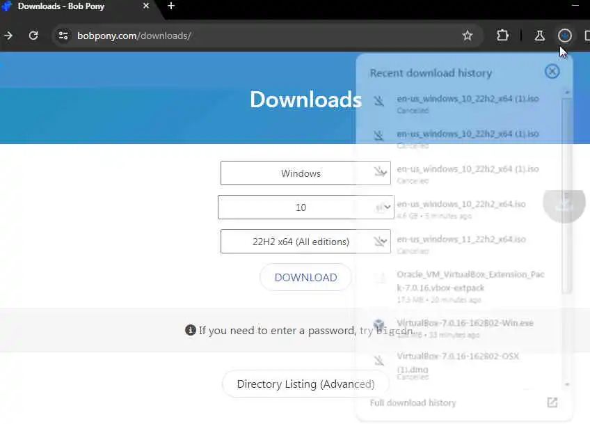Open Chrome Labs flask icon
The width and height of the screenshot is (590, 424).
540,36
